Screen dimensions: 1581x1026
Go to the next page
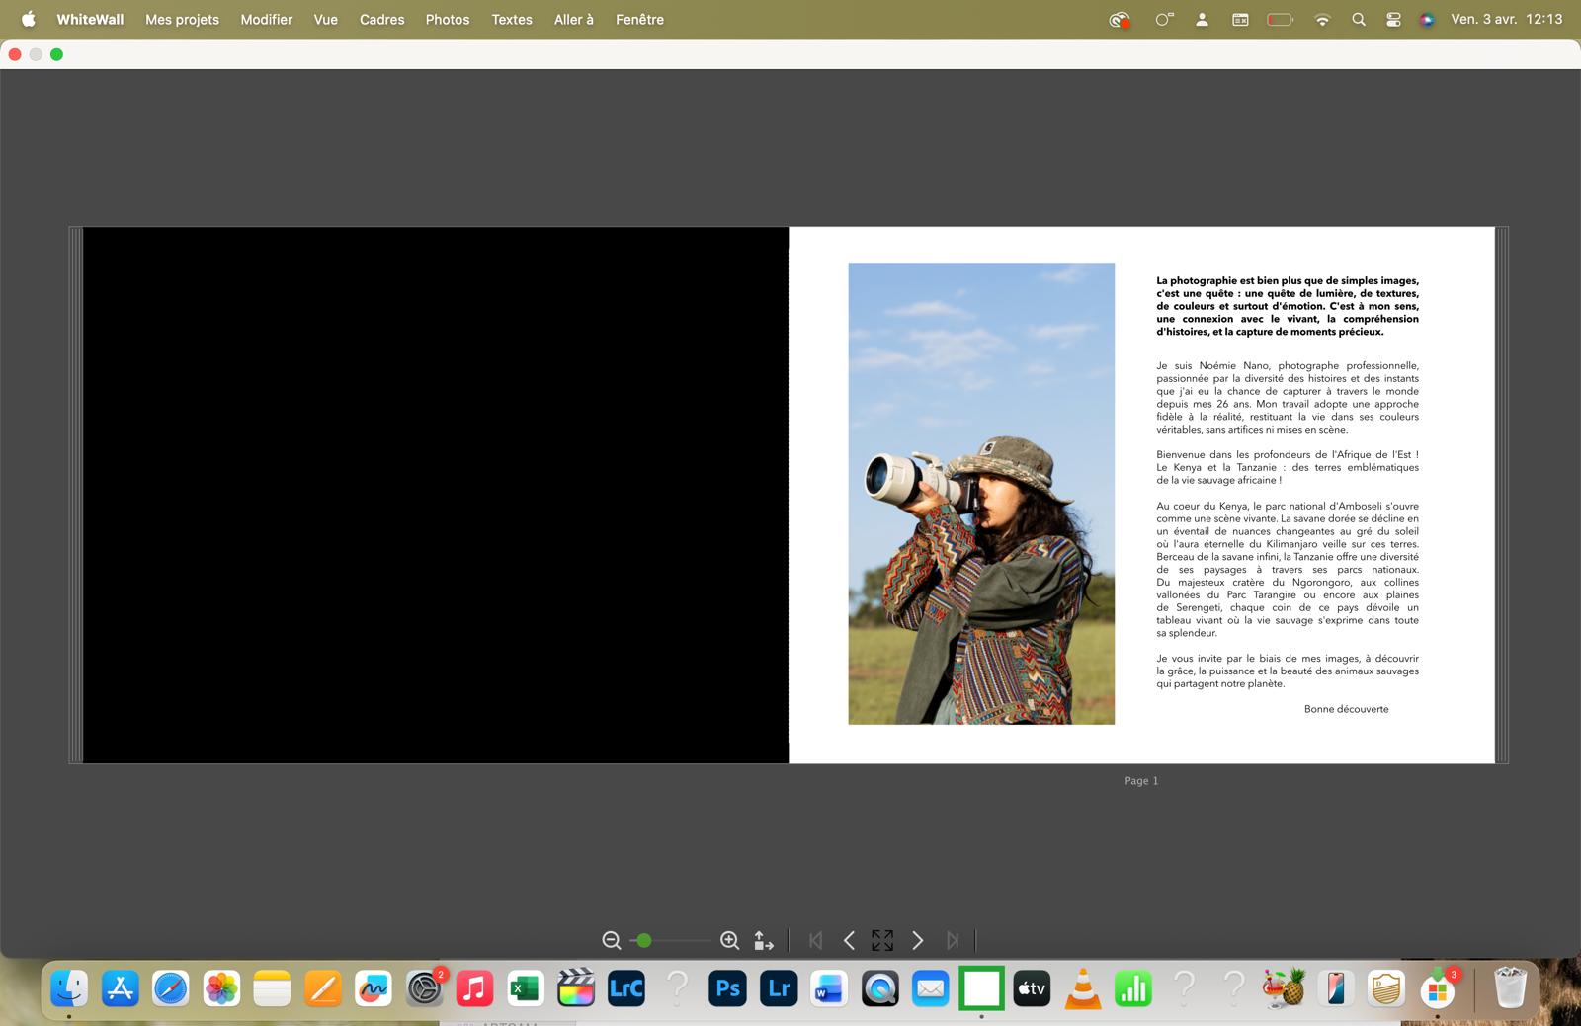point(917,941)
